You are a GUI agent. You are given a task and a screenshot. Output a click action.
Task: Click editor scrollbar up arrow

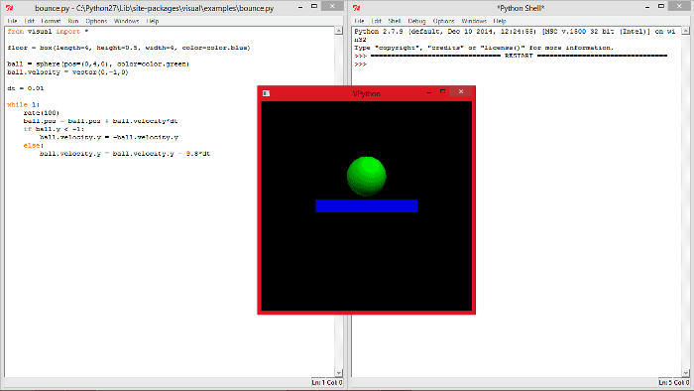click(x=339, y=31)
